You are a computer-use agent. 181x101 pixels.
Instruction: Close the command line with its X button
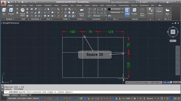[2, 87]
